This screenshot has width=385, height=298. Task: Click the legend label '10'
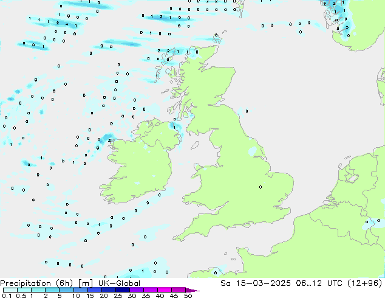tap(76, 296)
